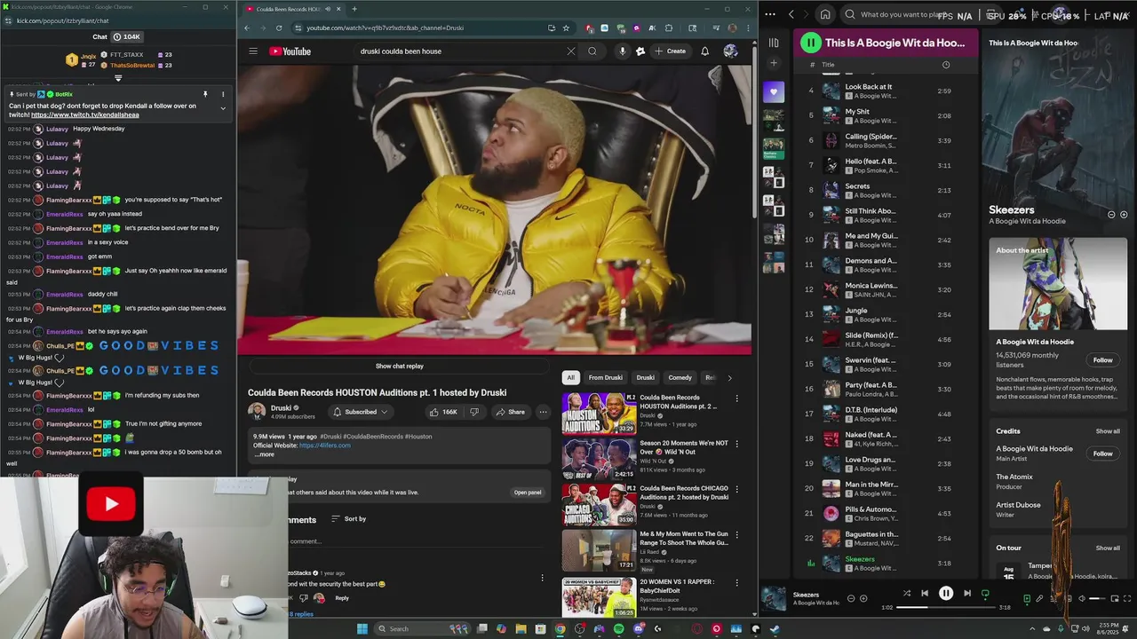
Task: Share the Druski video
Action: 510,412
